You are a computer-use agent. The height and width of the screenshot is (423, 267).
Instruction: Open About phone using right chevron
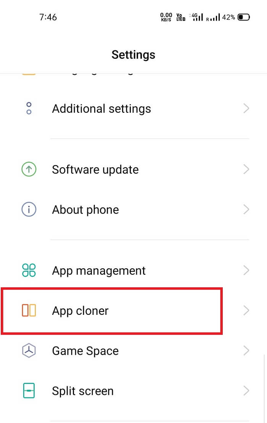[246, 209]
